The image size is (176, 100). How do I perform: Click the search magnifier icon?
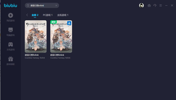(28, 5)
